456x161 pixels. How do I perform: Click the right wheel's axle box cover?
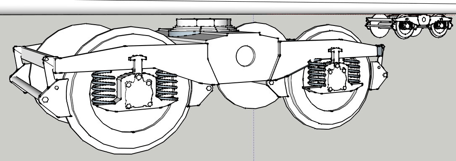[x=337, y=77]
